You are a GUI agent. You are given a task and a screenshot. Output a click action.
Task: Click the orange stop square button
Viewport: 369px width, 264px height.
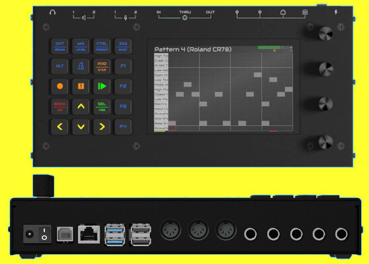(81, 86)
